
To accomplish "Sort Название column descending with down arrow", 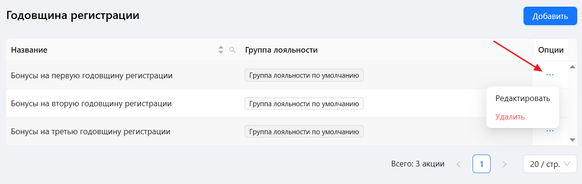I will click(220, 52).
